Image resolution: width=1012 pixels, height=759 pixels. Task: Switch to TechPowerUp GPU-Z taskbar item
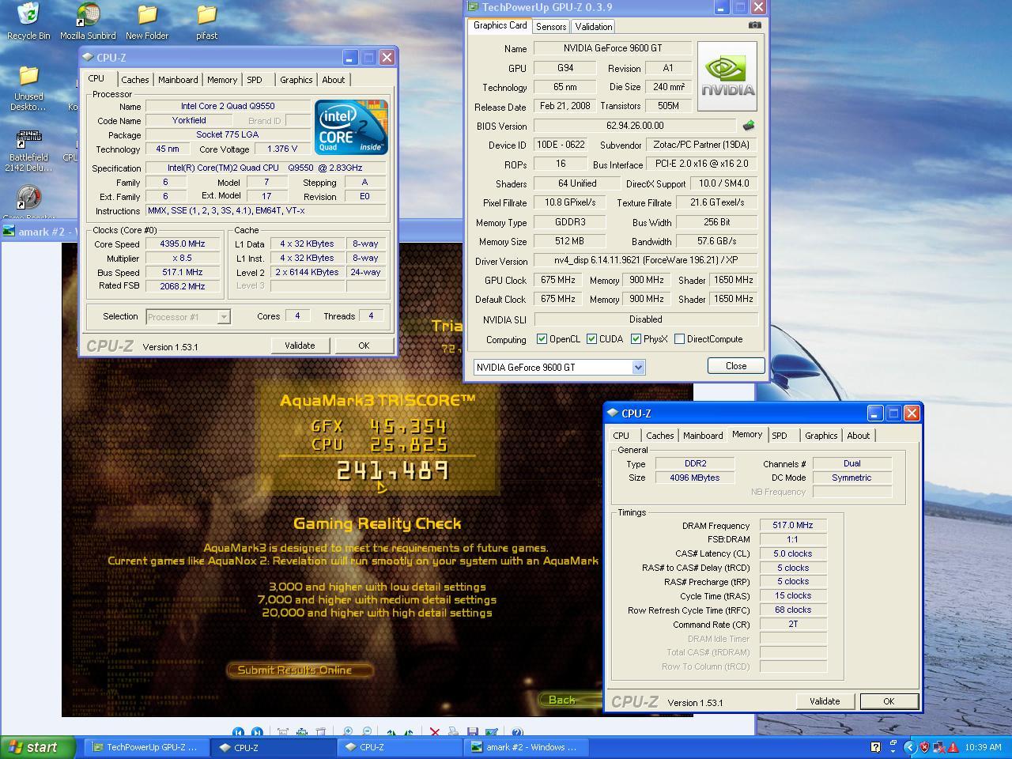(x=147, y=747)
